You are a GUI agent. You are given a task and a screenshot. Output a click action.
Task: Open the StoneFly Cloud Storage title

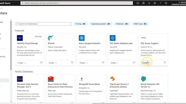point(27,43)
